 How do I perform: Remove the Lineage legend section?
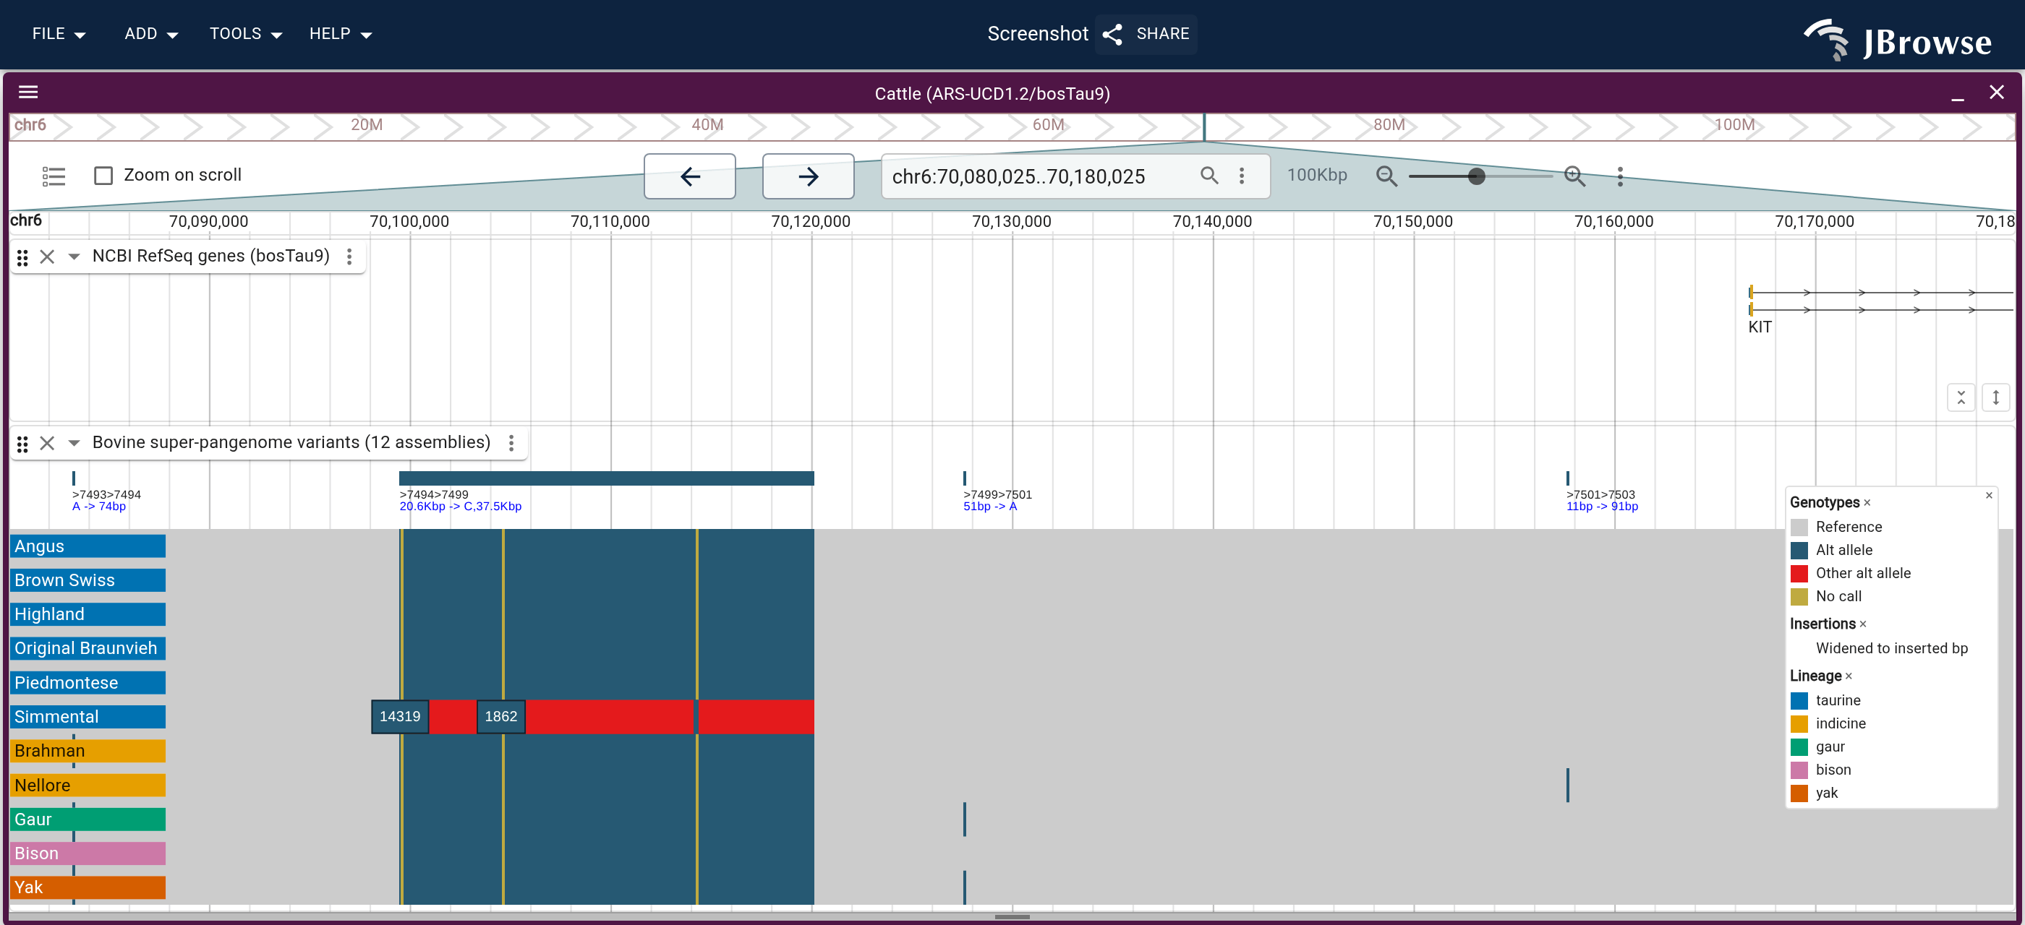(1848, 676)
